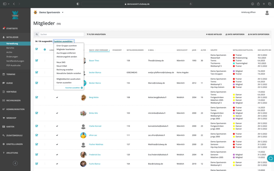
Task: Click the browser reload icon
Action: [x=190, y=4]
